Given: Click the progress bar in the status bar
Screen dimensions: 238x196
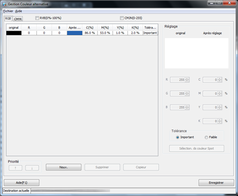Looking at the screenshot, I should (x=70, y=190).
